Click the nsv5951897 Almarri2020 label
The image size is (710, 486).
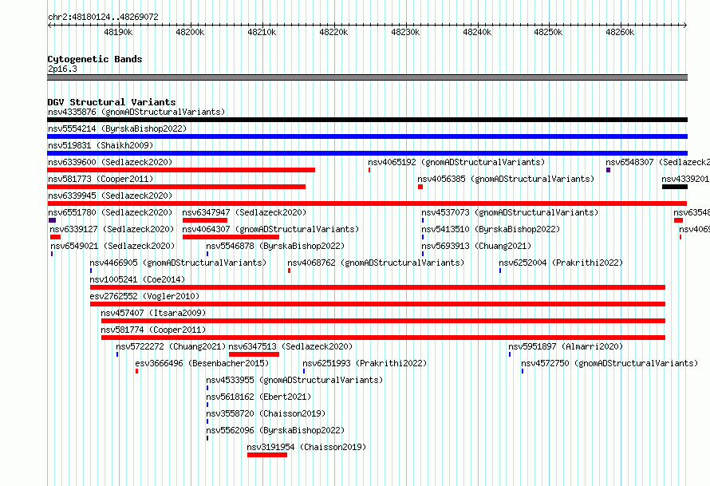(x=566, y=346)
